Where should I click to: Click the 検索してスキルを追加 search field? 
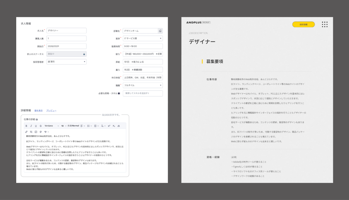pyautogui.click(x=143, y=93)
